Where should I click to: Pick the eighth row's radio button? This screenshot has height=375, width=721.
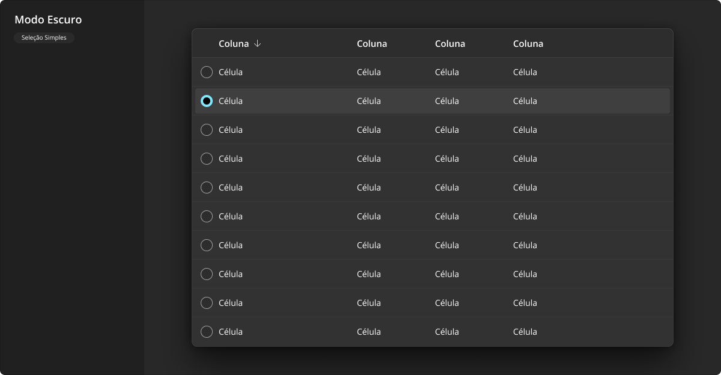(207, 274)
